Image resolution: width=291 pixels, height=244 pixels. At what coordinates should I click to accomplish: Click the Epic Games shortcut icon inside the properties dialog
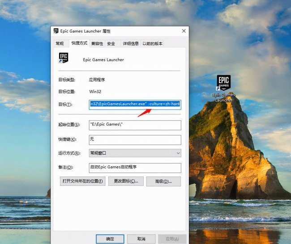[x=63, y=58]
